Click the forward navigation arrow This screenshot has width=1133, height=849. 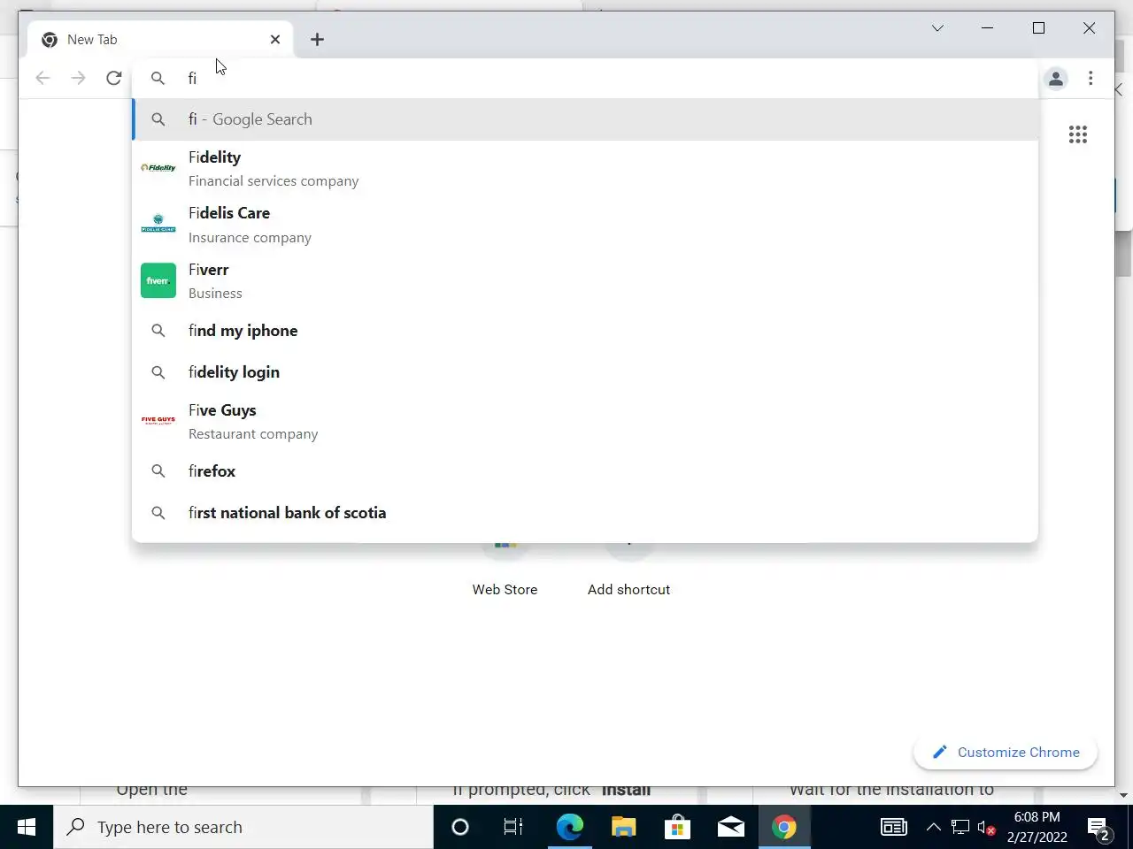[x=78, y=78]
